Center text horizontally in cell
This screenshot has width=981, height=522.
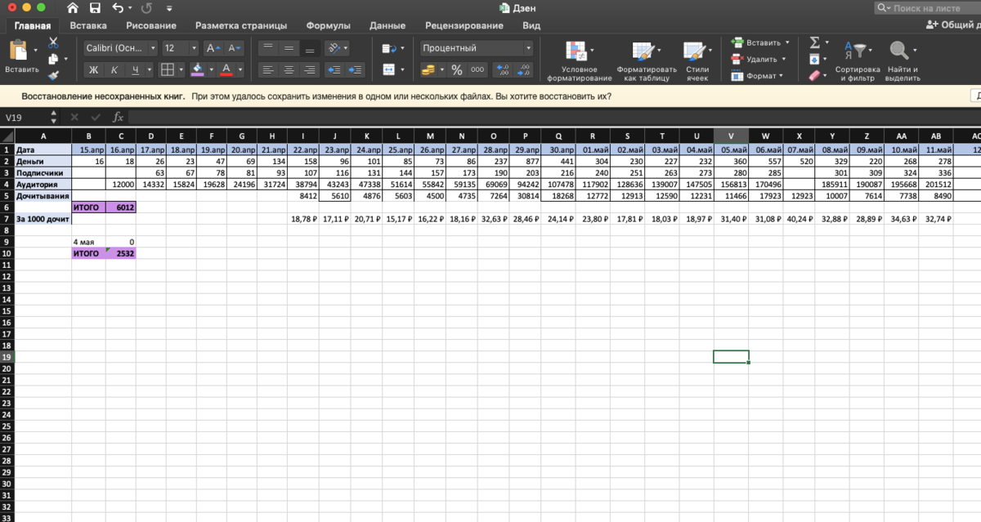(x=289, y=69)
